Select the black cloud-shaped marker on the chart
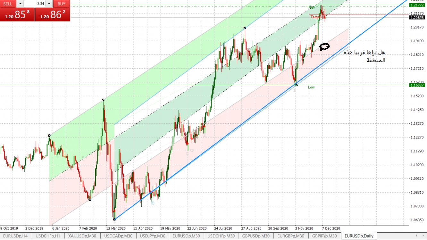 (x=324, y=47)
